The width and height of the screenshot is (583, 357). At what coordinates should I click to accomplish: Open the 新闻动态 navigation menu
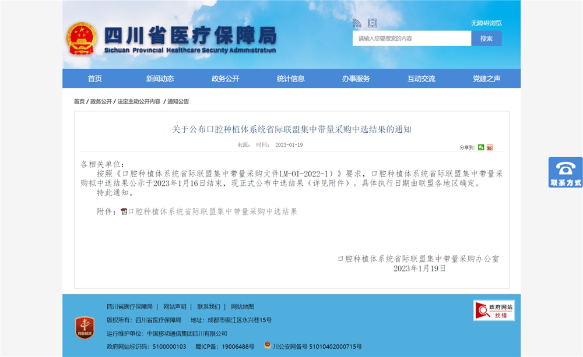(x=160, y=79)
